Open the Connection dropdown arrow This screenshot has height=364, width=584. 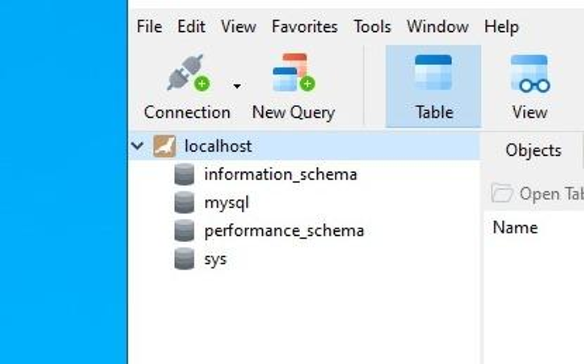click(x=237, y=86)
